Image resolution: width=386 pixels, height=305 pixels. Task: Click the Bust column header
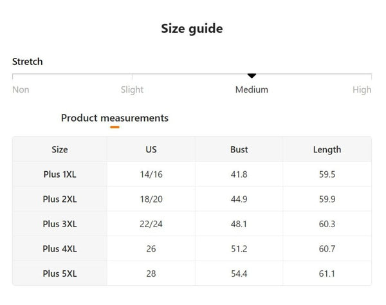click(239, 149)
